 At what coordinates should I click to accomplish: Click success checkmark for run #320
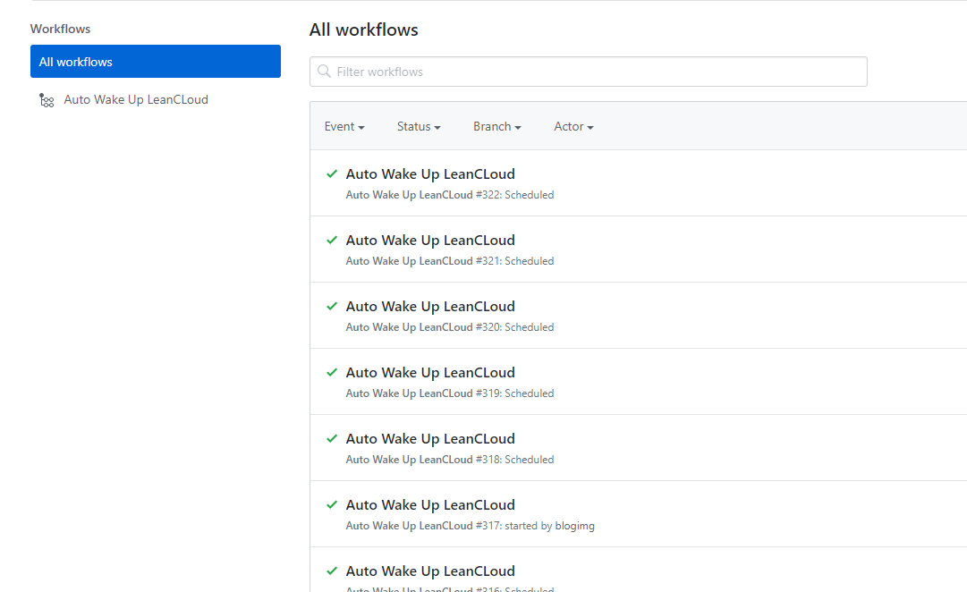(332, 306)
